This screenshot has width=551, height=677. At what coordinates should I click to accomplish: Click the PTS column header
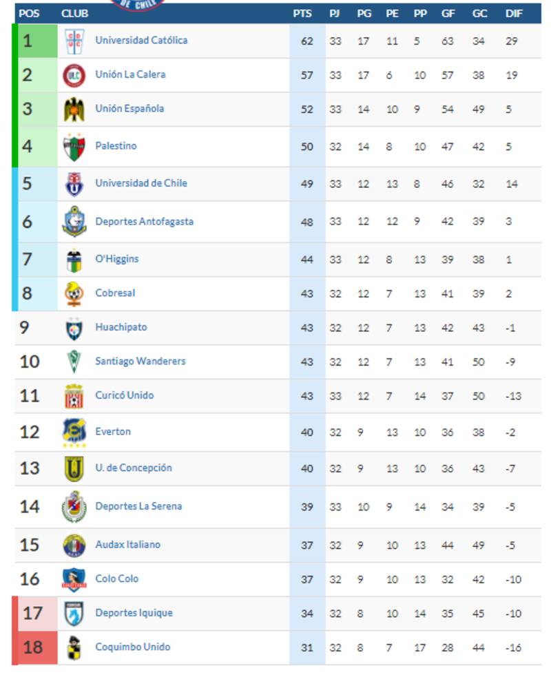point(302,13)
